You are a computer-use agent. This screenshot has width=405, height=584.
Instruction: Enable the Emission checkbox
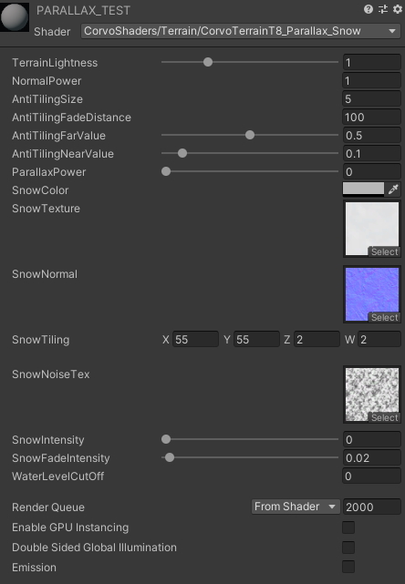(348, 568)
